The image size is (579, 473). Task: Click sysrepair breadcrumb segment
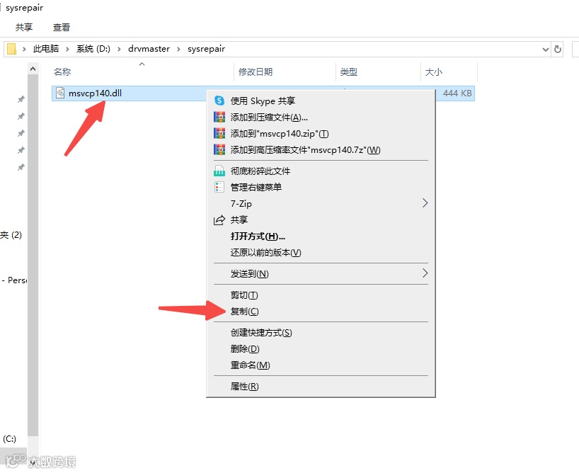pos(206,49)
